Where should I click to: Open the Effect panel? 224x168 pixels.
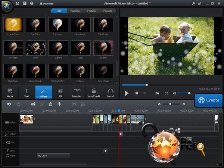[x=44, y=92]
